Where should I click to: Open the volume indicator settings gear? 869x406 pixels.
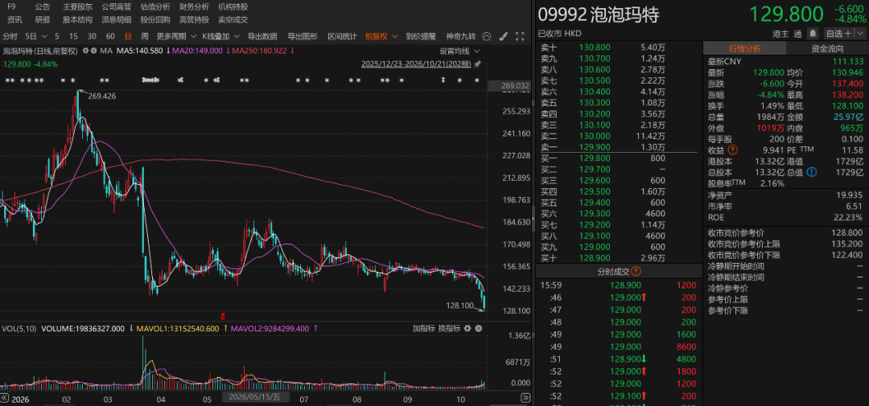468,329
